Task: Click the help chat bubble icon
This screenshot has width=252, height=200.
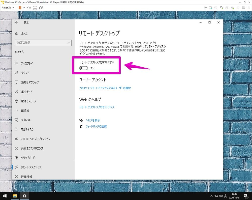Action: tap(81, 120)
